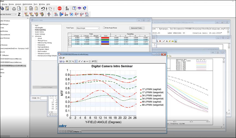Click the save icon in chart window
The height and width of the screenshot is (138, 236).
point(61,61)
